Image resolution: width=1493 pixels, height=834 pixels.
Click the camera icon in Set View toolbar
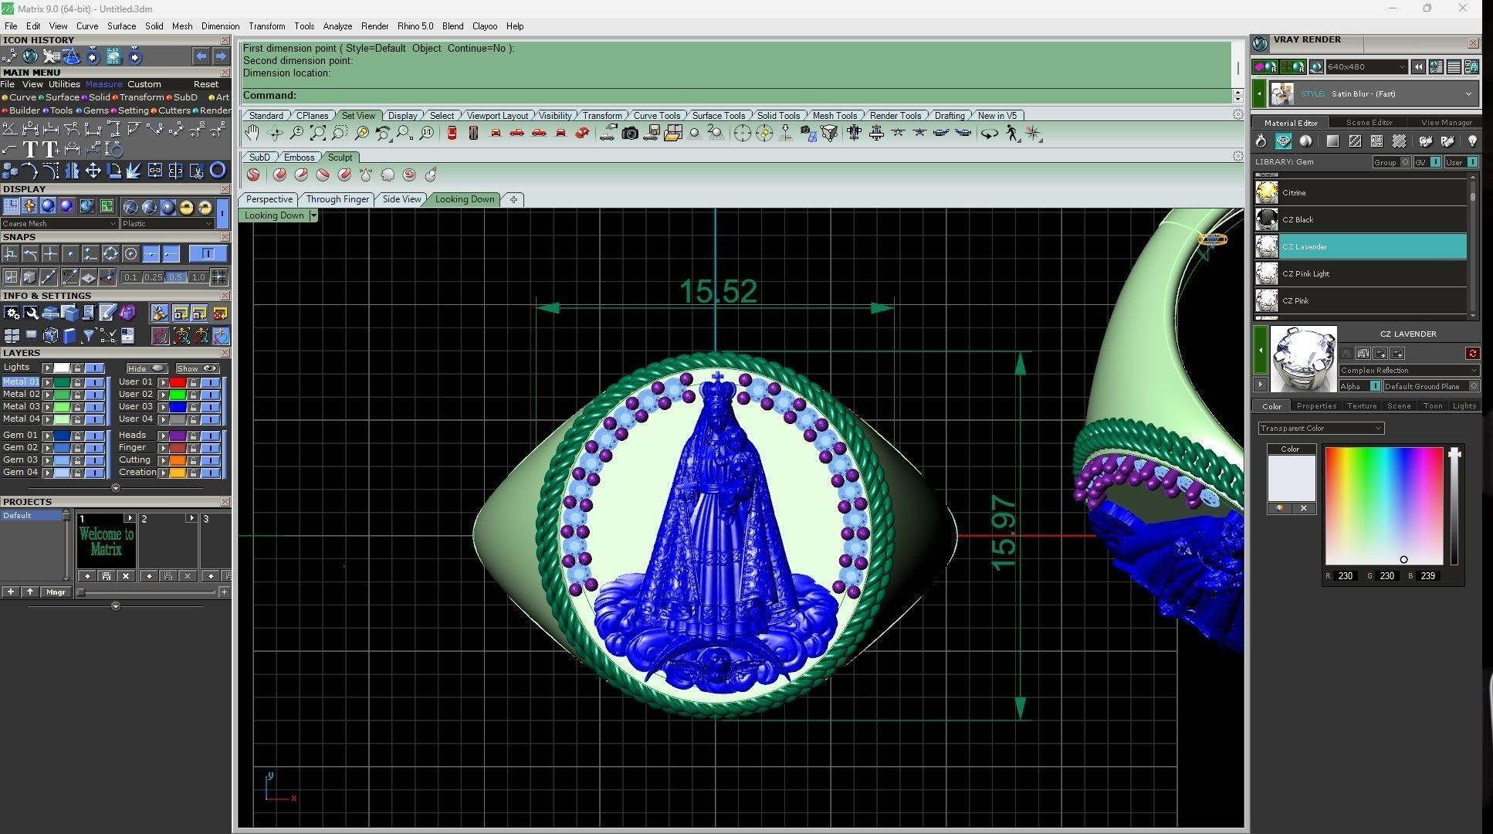coord(630,134)
